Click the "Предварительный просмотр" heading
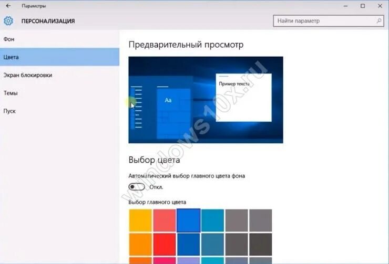 click(x=186, y=45)
